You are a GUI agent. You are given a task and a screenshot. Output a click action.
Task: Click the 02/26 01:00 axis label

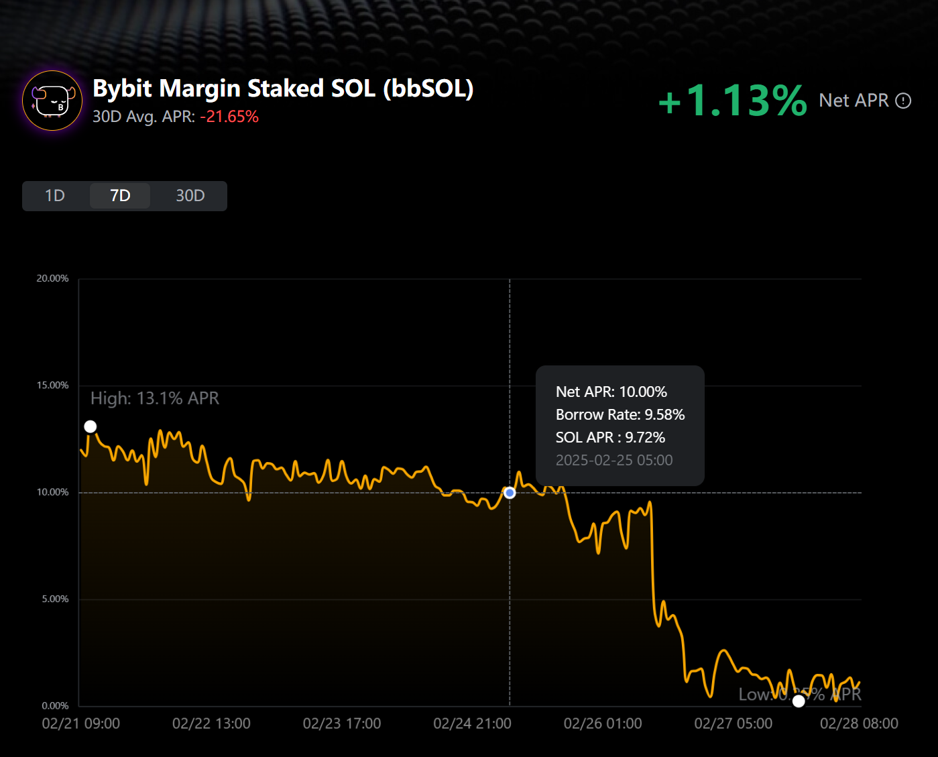pos(603,723)
